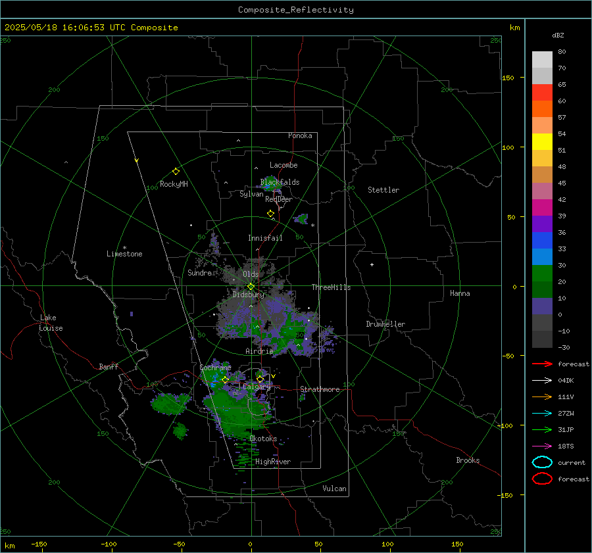
Task: Click the Calgary city label
Action: (257, 387)
